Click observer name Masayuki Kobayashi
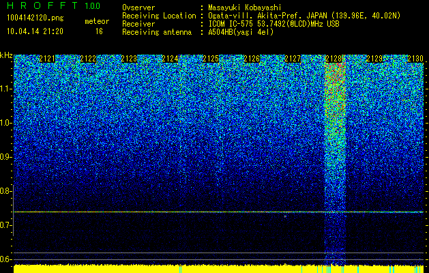 [245, 8]
